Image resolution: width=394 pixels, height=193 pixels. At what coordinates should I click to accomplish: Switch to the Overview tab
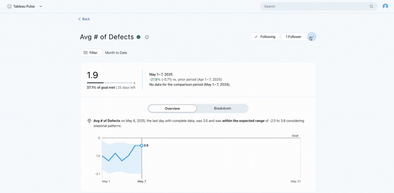(172, 108)
